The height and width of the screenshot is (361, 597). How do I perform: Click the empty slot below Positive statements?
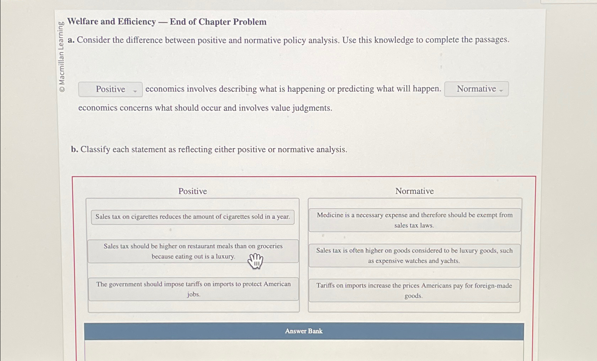[193, 307]
